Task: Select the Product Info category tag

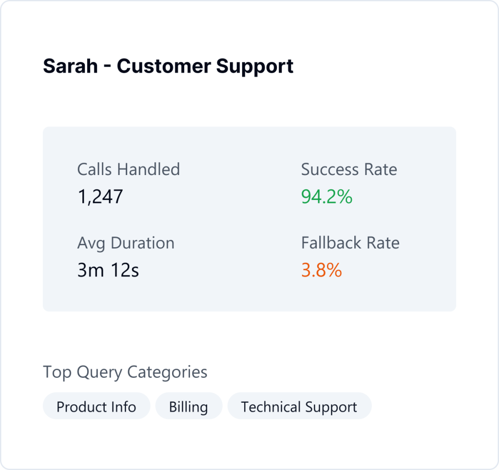Action: 96,407
